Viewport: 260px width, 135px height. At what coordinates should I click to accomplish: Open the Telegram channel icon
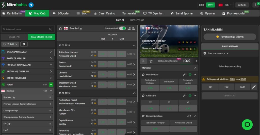tap(31, 5)
